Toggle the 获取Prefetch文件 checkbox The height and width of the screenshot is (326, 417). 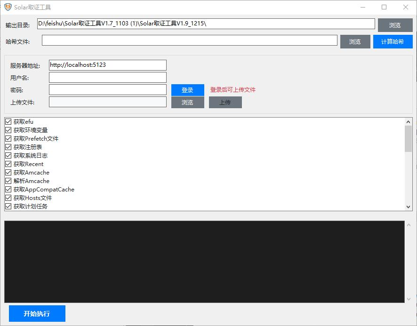pyautogui.click(x=8, y=139)
